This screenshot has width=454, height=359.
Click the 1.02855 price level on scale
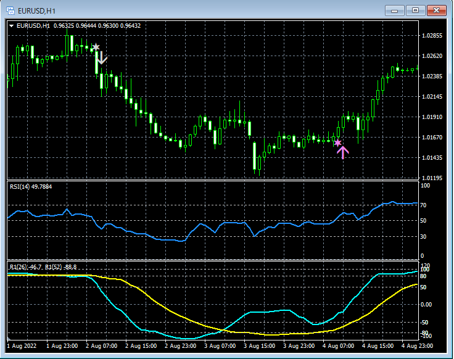click(x=431, y=36)
